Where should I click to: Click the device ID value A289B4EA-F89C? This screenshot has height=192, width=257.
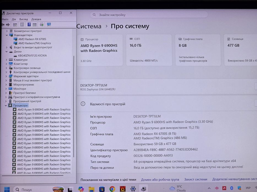166,149
